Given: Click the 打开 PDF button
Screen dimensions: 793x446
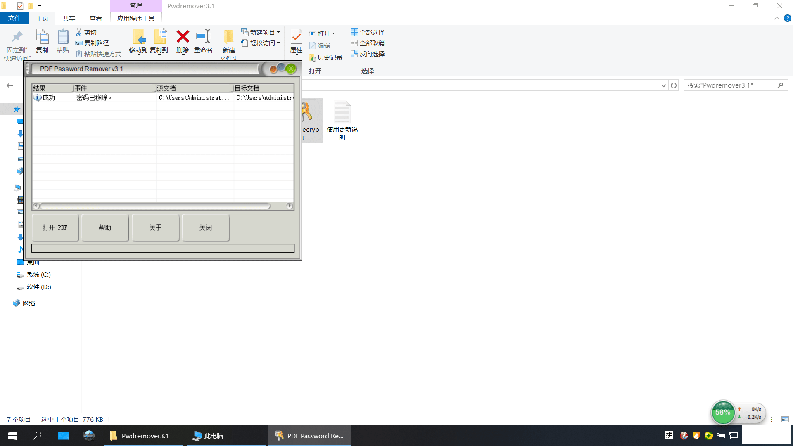Looking at the screenshot, I should coord(55,228).
